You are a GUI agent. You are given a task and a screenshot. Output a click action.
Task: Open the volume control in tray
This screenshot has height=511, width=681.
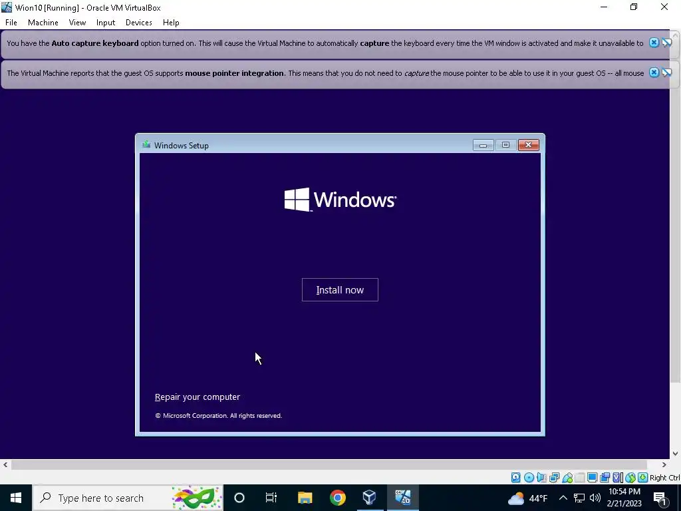click(595, 498)
